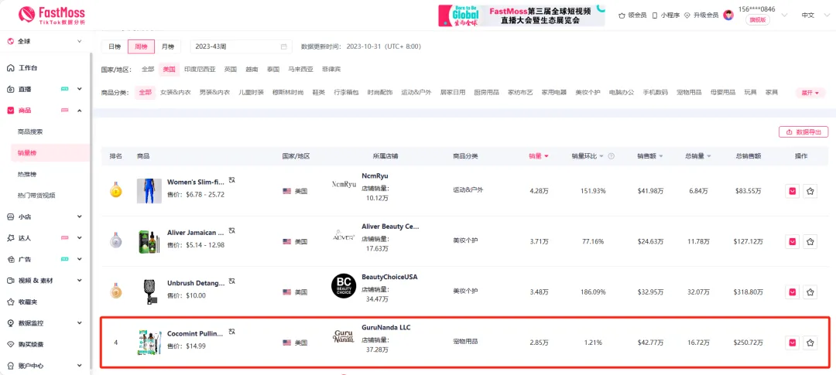Screen dimensions: 836x375
Task: Open the FastMoss global conference banner
Action: 522,15
